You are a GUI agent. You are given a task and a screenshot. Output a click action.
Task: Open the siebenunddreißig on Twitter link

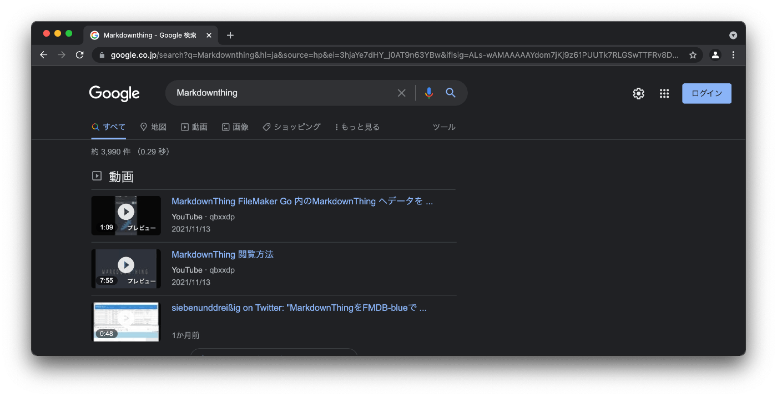click(x=299, y=308)
